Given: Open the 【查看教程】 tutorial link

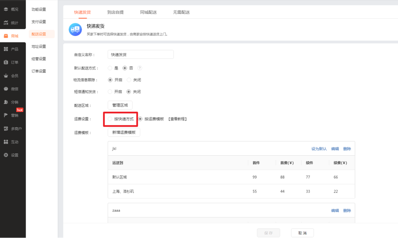Looking at the screenshot, I should tap(177, 119).
